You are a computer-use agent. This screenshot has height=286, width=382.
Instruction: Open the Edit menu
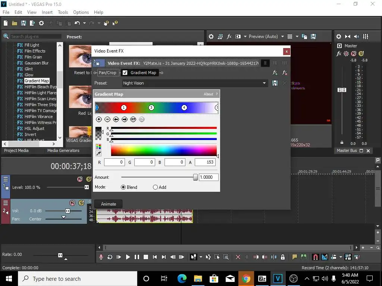click(x=18, y=12)
